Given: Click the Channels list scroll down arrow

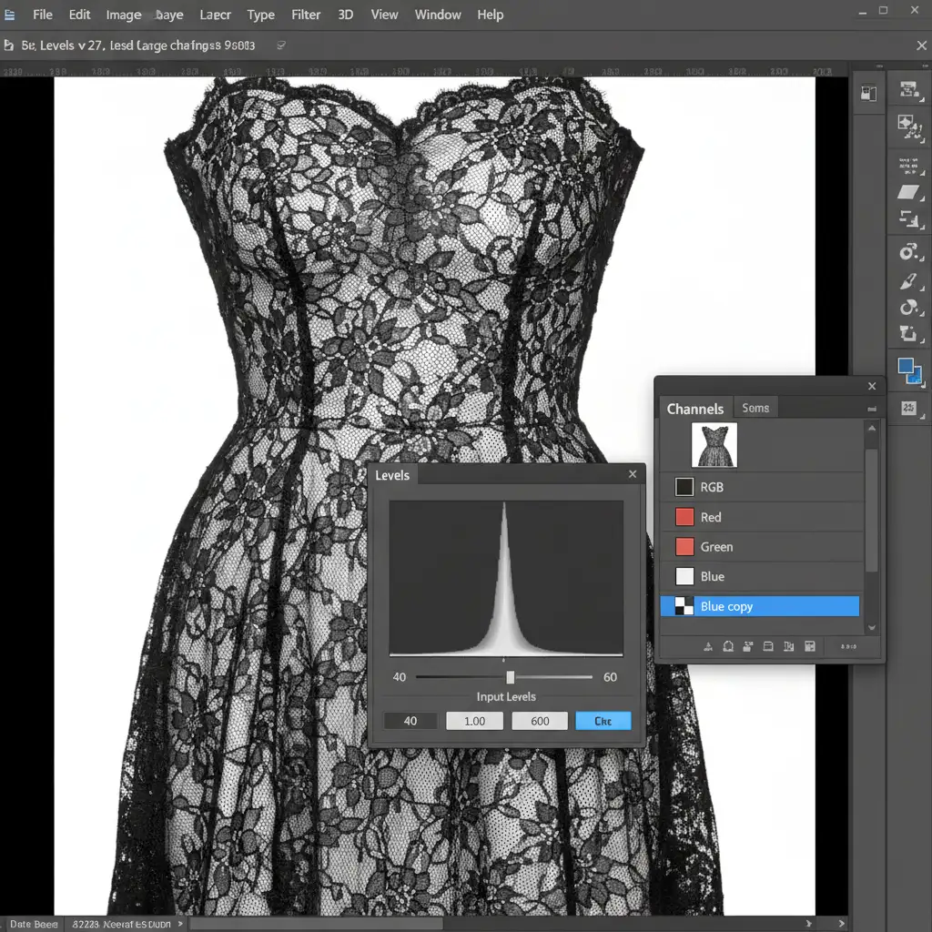Looking at the screenshot, I should click(x=871, y=627).
